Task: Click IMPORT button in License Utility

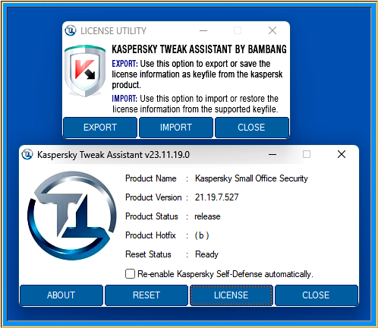Action: 176,128
